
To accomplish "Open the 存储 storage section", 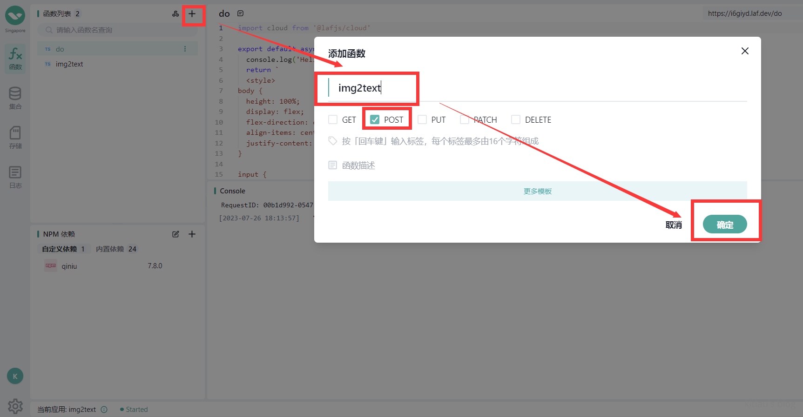I will [x=15, y=137].
